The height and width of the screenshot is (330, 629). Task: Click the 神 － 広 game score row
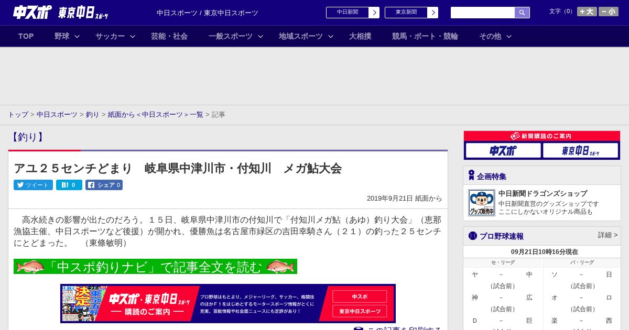pos(503,298)
